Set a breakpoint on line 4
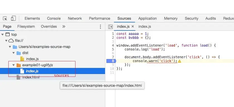Screen dimensions: 234x107 [113, 45]
